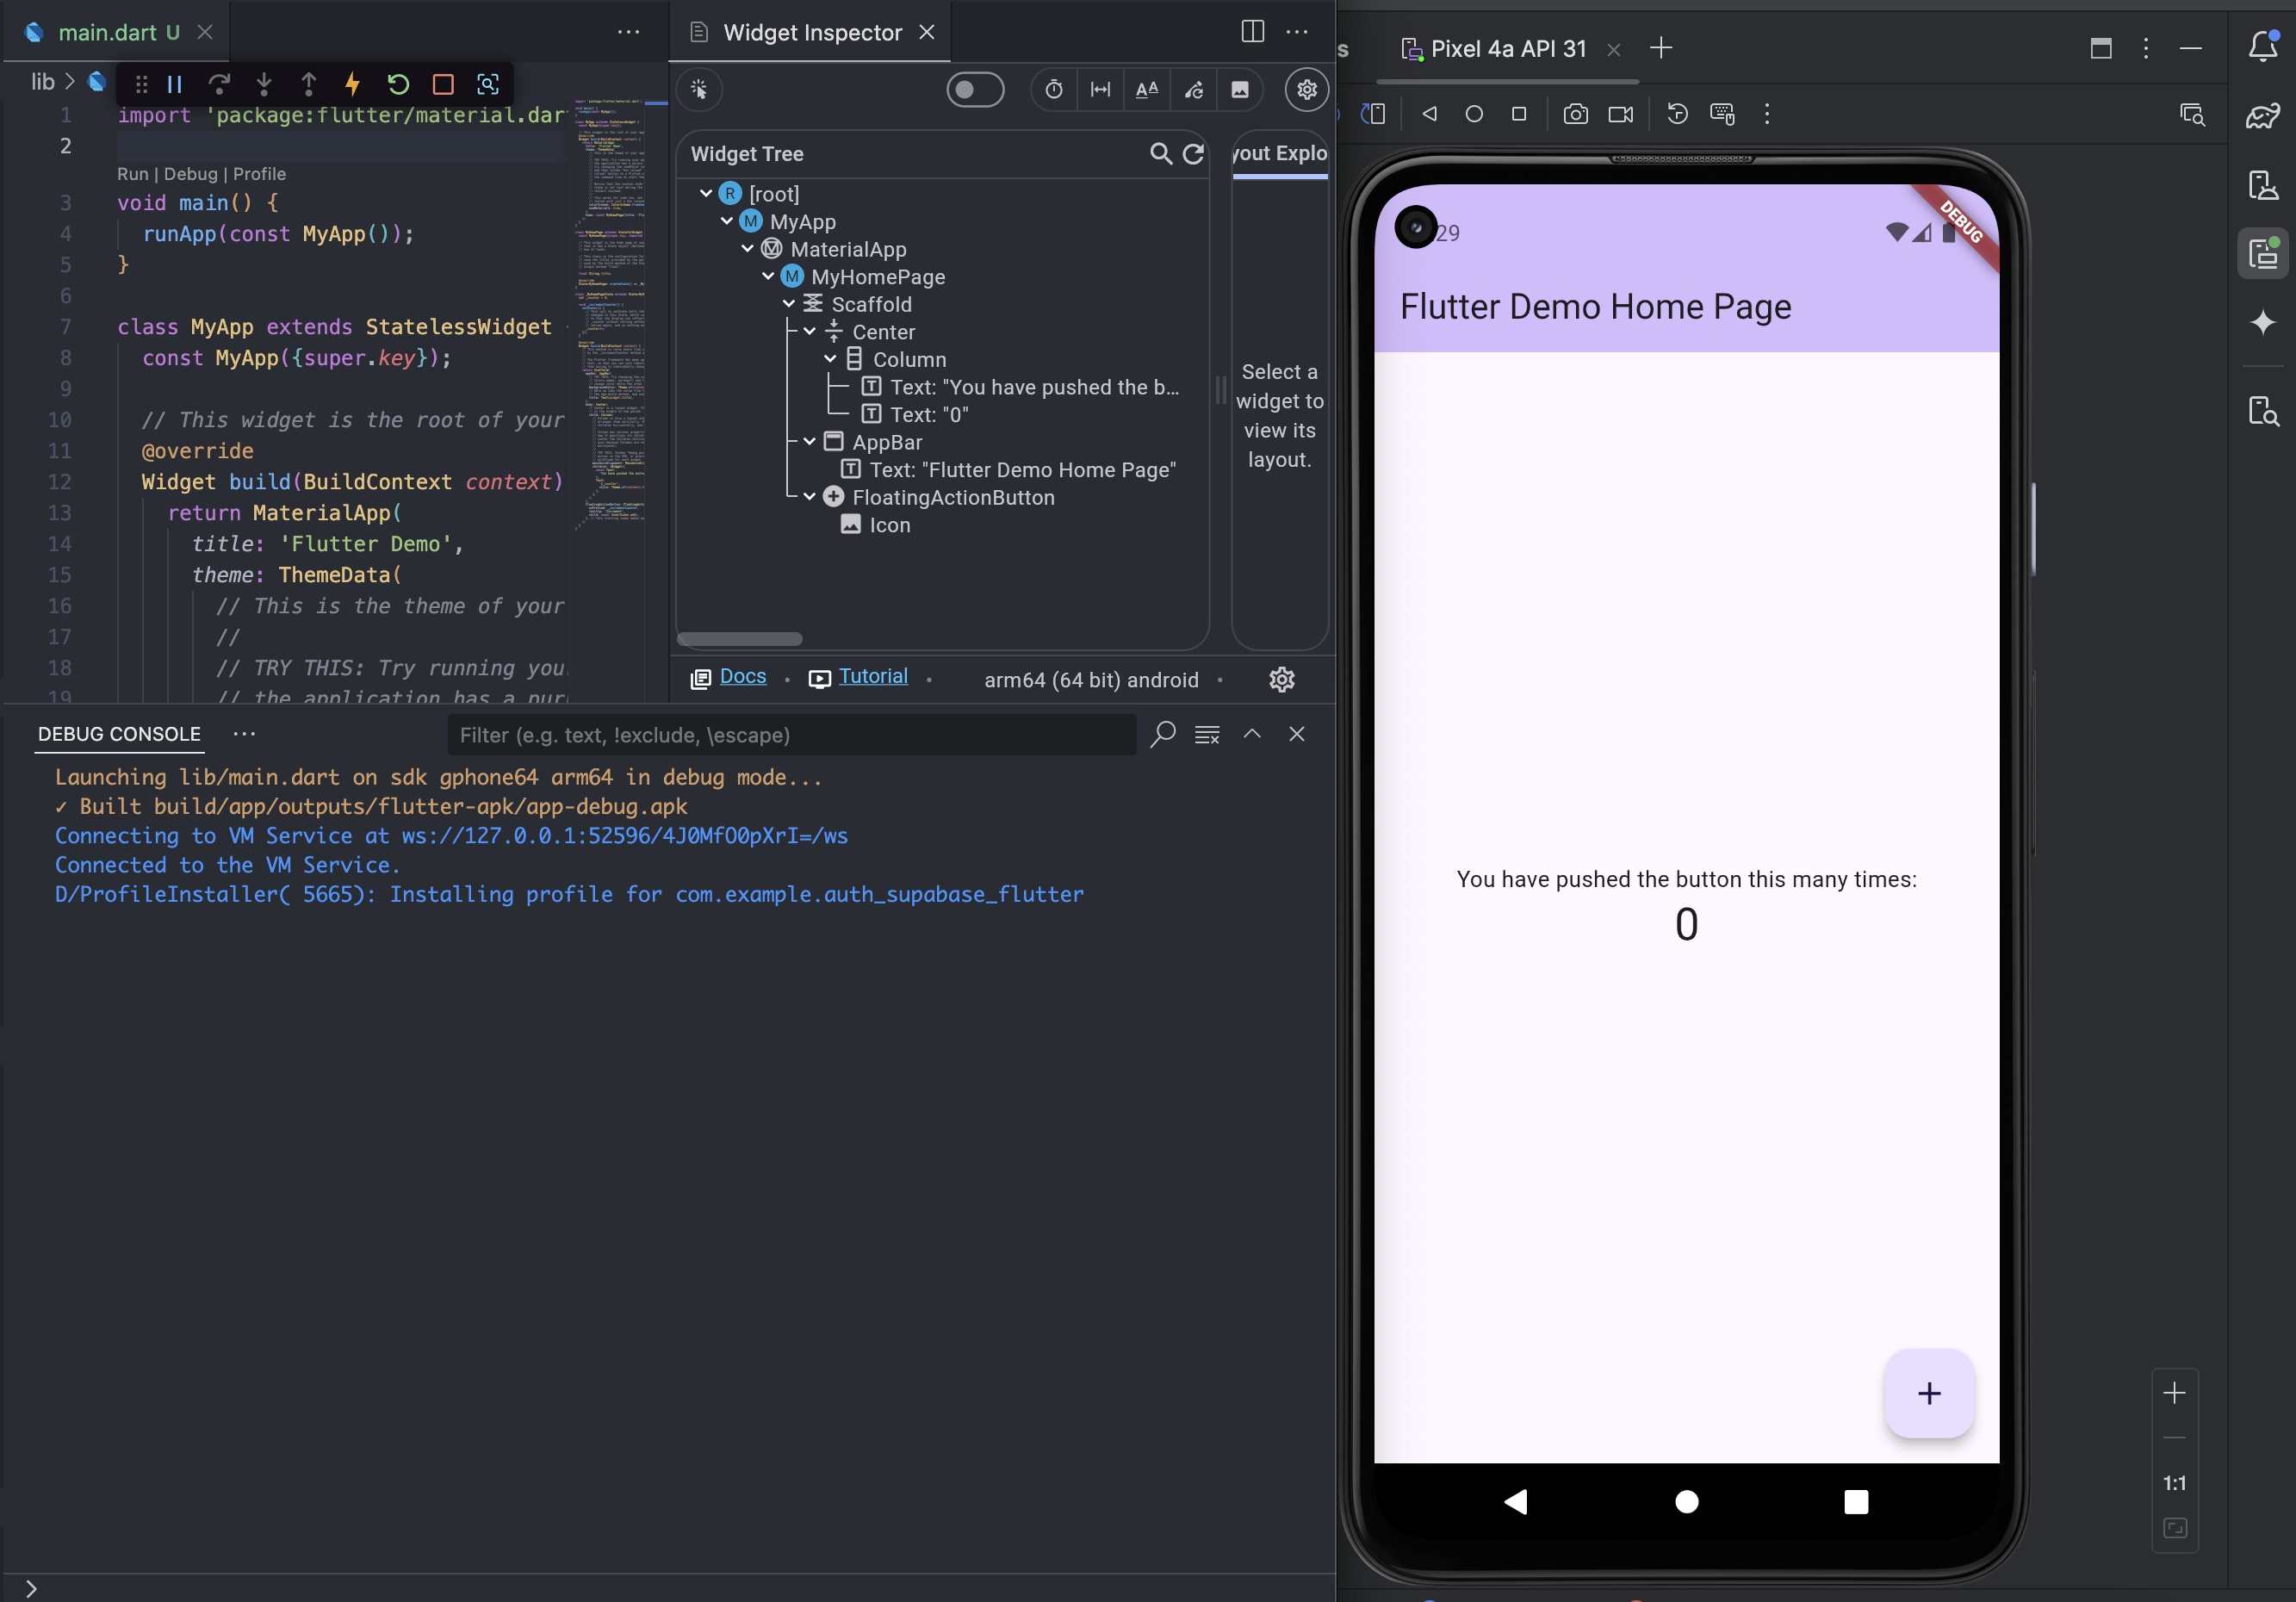
Task: Collapse the Column tree node
Action: (830, 358)
